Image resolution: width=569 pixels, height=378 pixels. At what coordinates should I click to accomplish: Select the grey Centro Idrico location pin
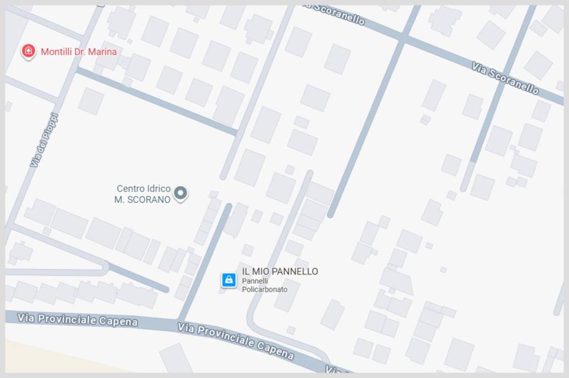(181, 193)
